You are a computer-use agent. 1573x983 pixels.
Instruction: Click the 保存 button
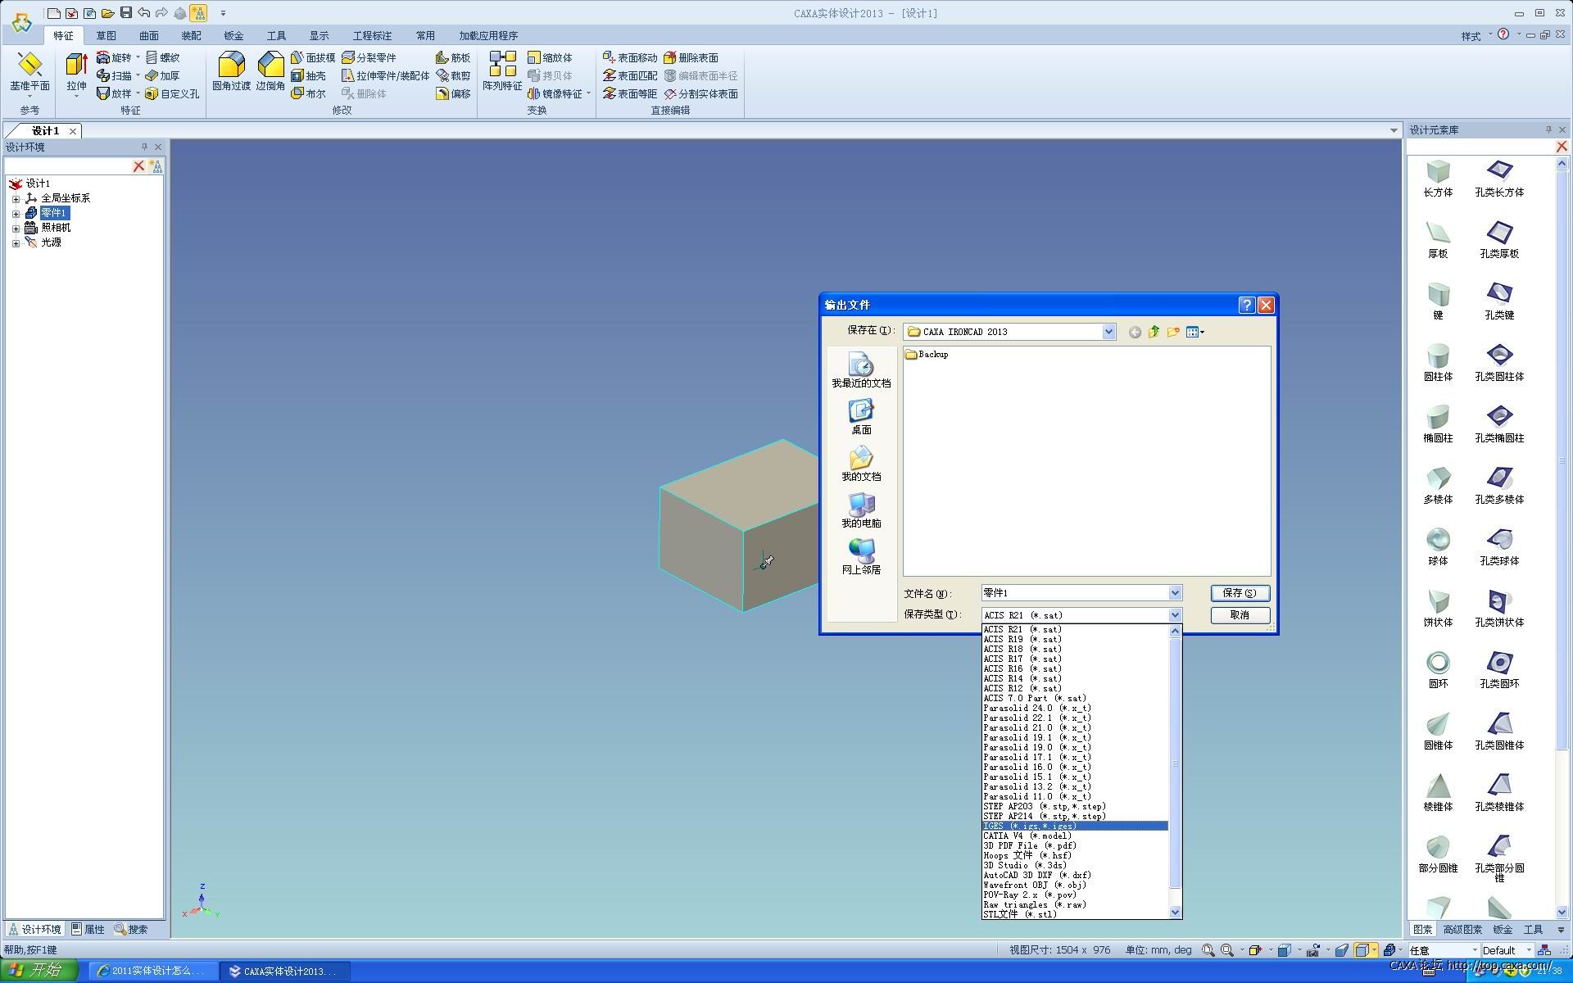pos(1240,593)
